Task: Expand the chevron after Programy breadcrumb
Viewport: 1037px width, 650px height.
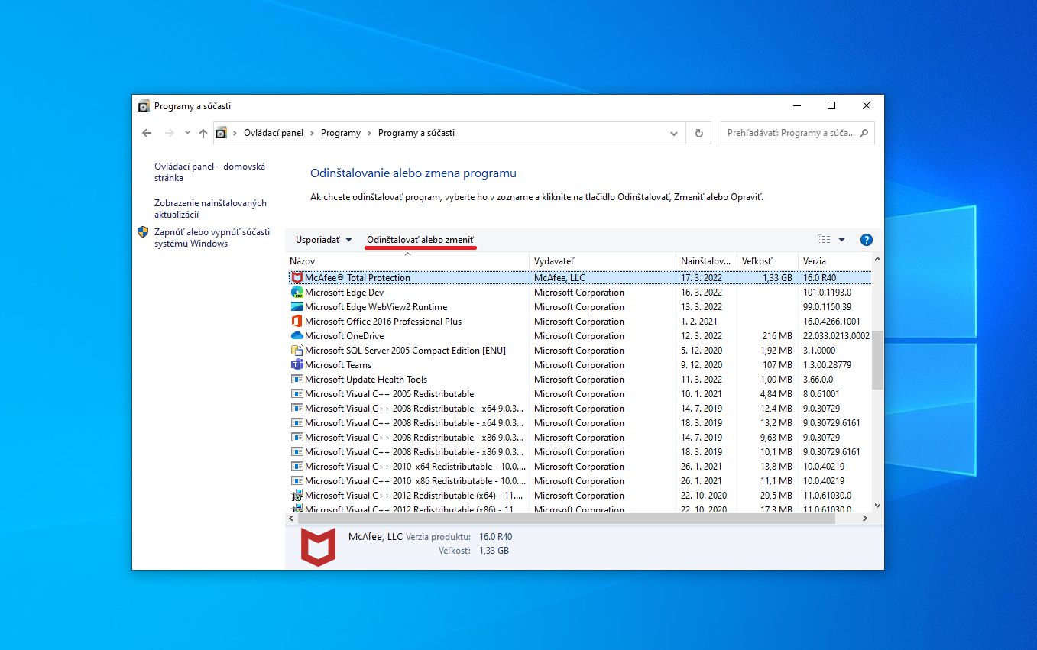Action: coord(370,133)
